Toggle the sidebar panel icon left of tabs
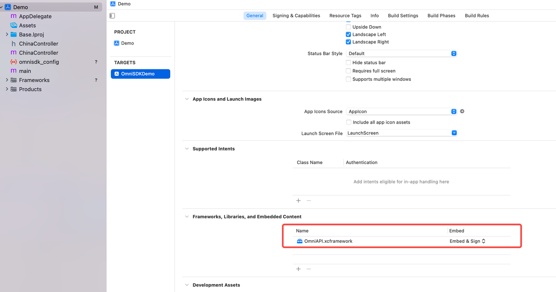This screenshot has width=556, height=292. coord(112,16)
